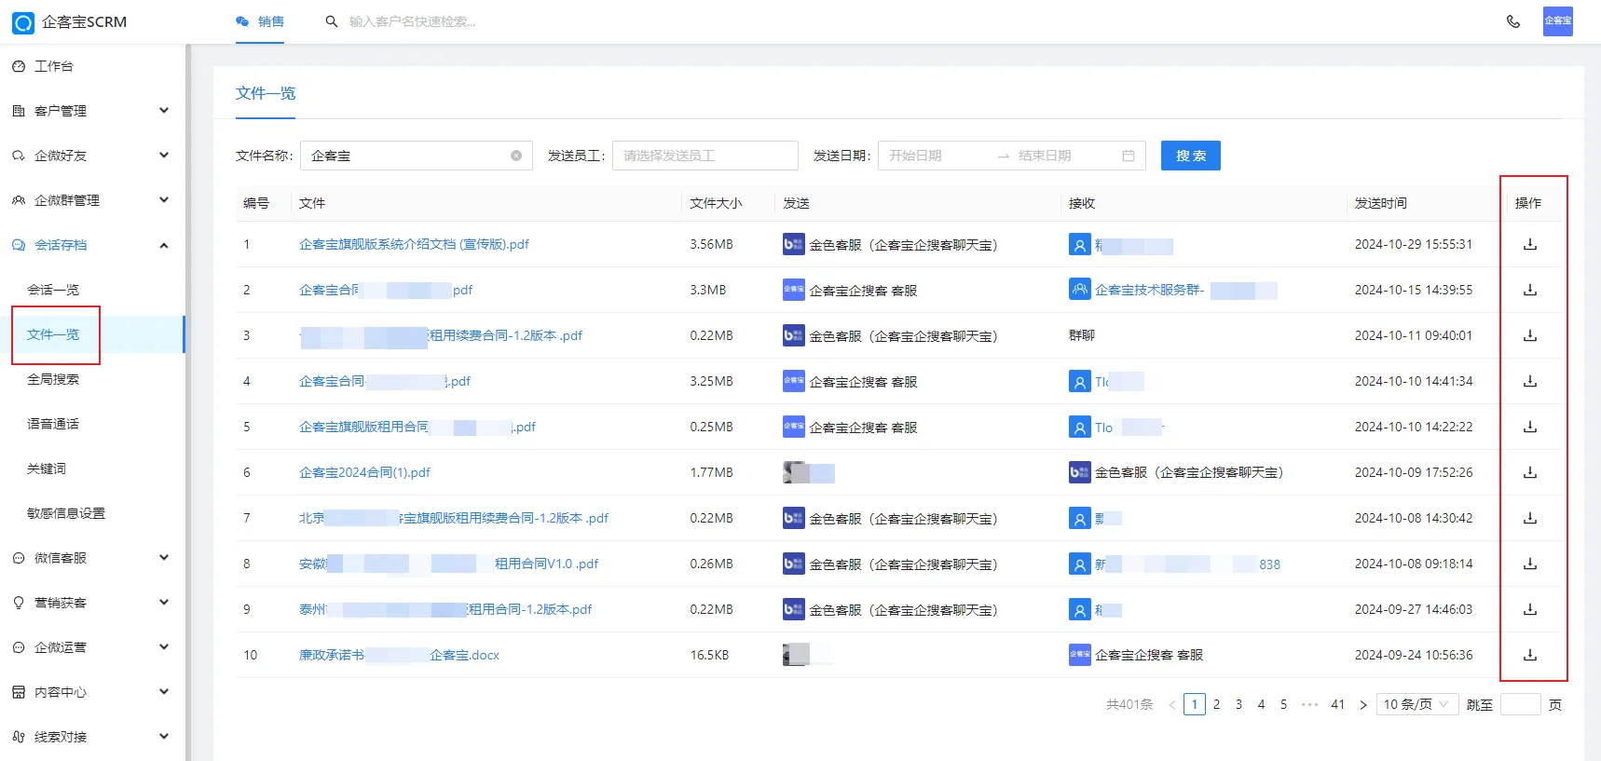The image size is (1601, 761).
Task: Download the 廉政承诺书 docx file via row icon
Action: [x=1529, y=655]
